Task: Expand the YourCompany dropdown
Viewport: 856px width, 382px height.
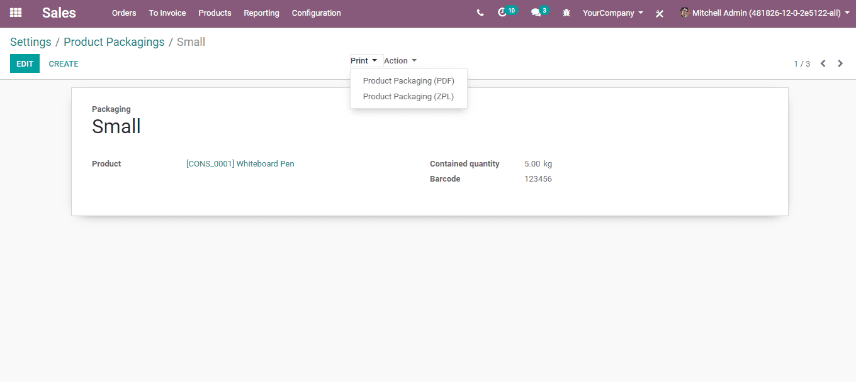Action: (613, 13)
